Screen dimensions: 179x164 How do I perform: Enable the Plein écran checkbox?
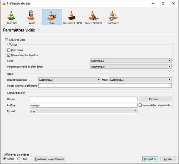pyautogui.click(x=9, y=50)
